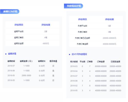Select the 逾期订单数 row label

[19, 38]
